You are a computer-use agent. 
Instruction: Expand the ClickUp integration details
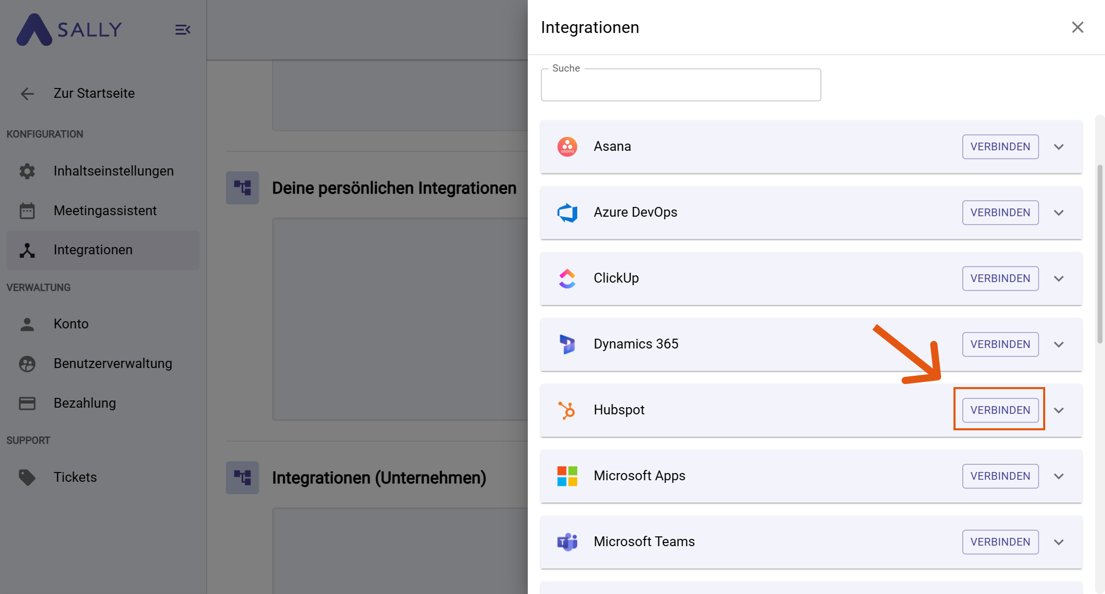coord(1059,279)
